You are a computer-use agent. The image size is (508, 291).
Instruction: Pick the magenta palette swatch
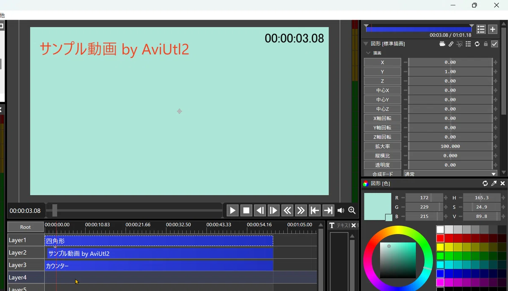click(x=440, y=282)
